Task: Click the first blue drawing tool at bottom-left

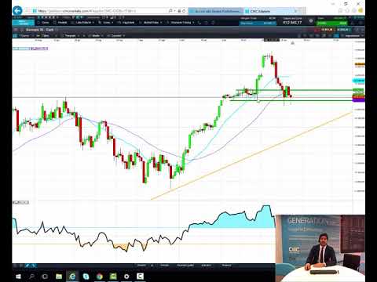Action: tap(27, 266)
